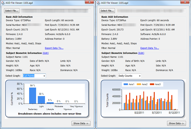Click 'Breakdown shown above includes non-wear time' note

pos(50,114)
